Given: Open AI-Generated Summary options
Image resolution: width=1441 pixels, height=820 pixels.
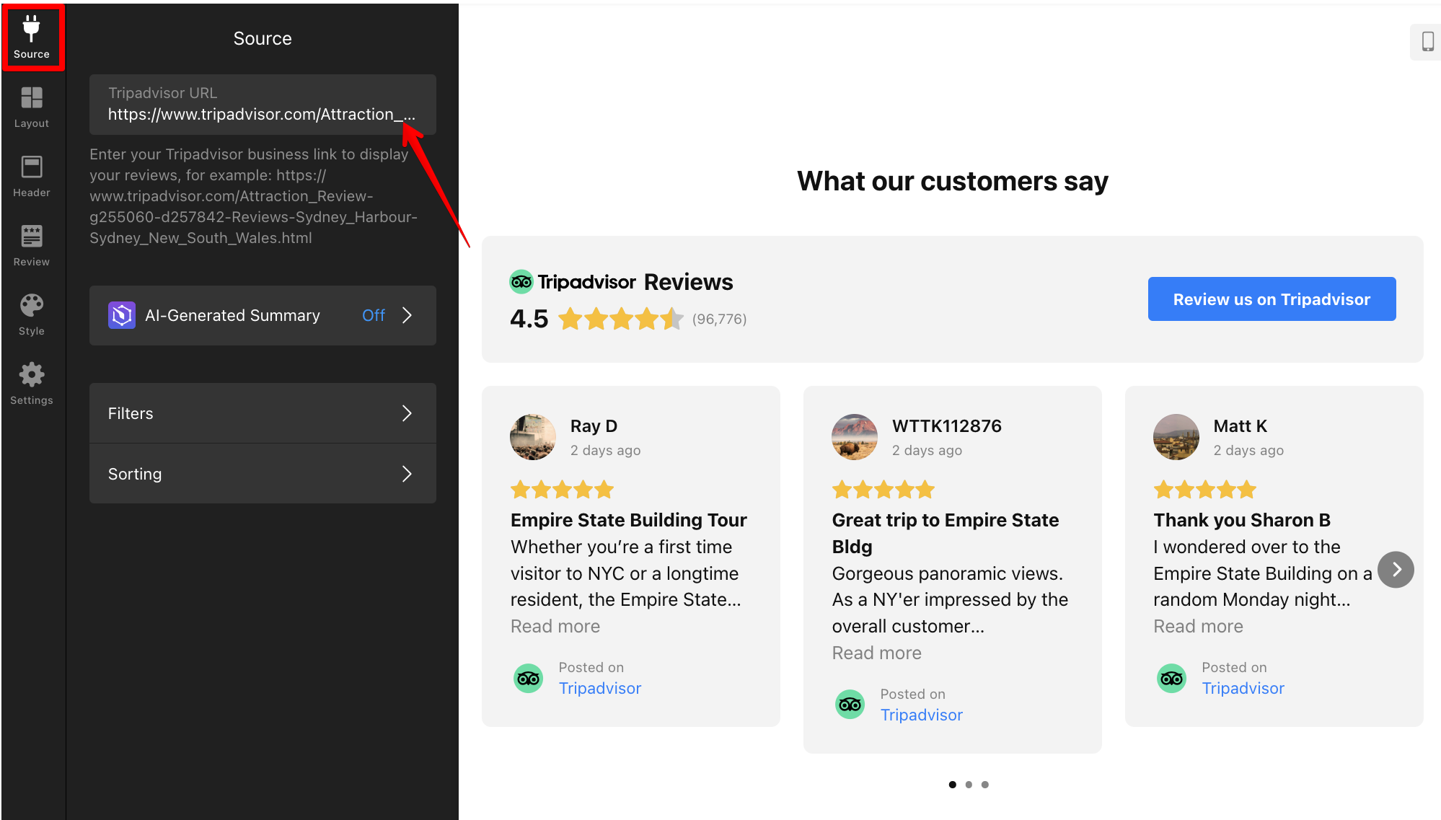Looking at the screenshot, I should [x=263, y=315].
